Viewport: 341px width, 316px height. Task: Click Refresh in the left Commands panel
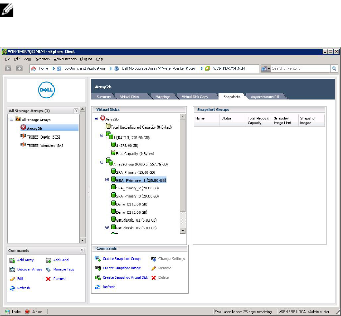point(23,288)
